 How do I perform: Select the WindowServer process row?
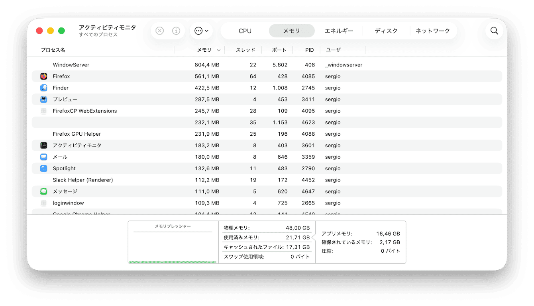point(267,65)
